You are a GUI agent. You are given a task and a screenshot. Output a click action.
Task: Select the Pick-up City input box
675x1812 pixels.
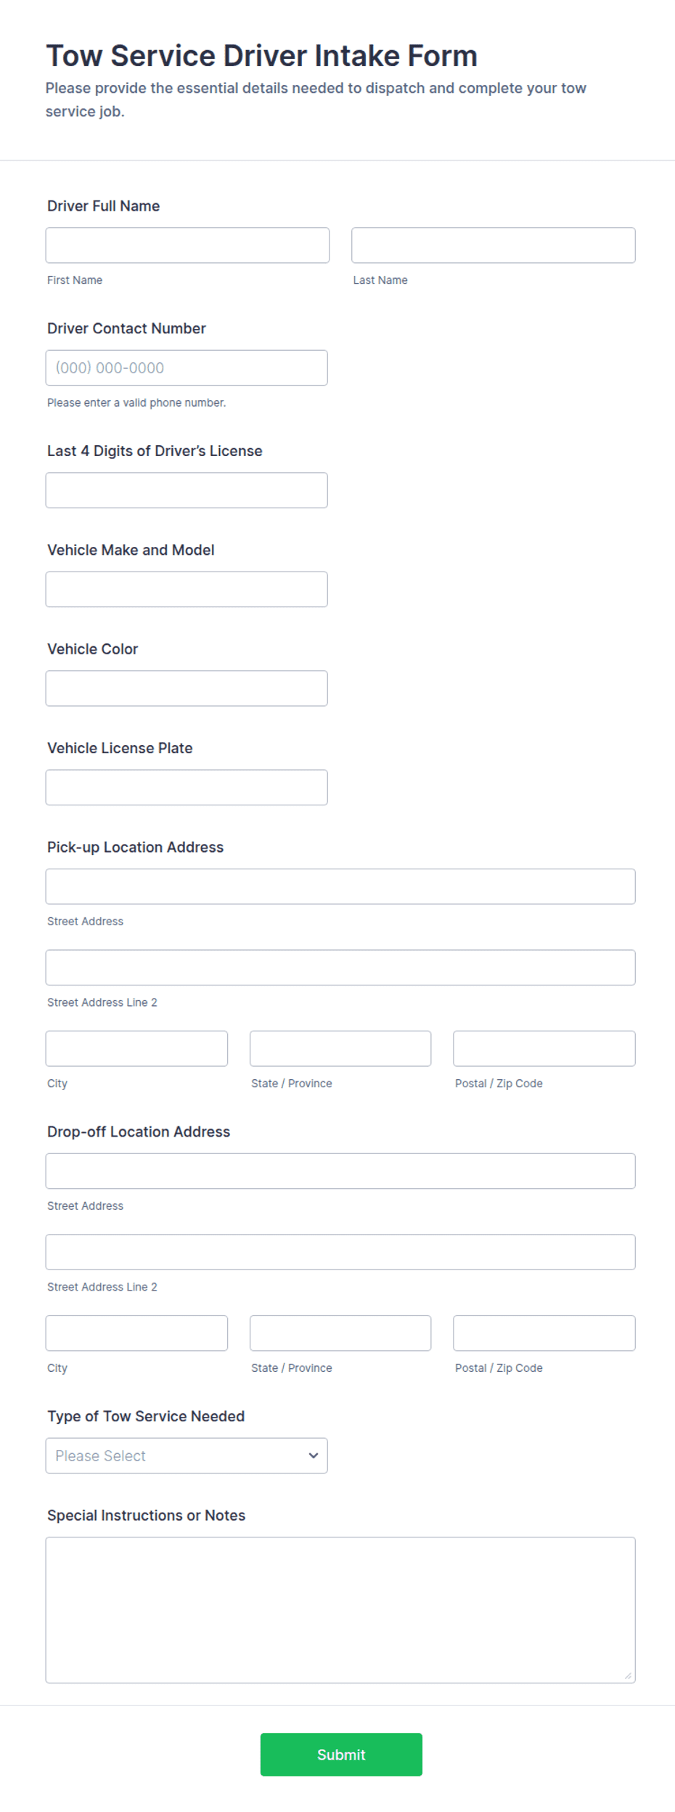point(136,1048)
